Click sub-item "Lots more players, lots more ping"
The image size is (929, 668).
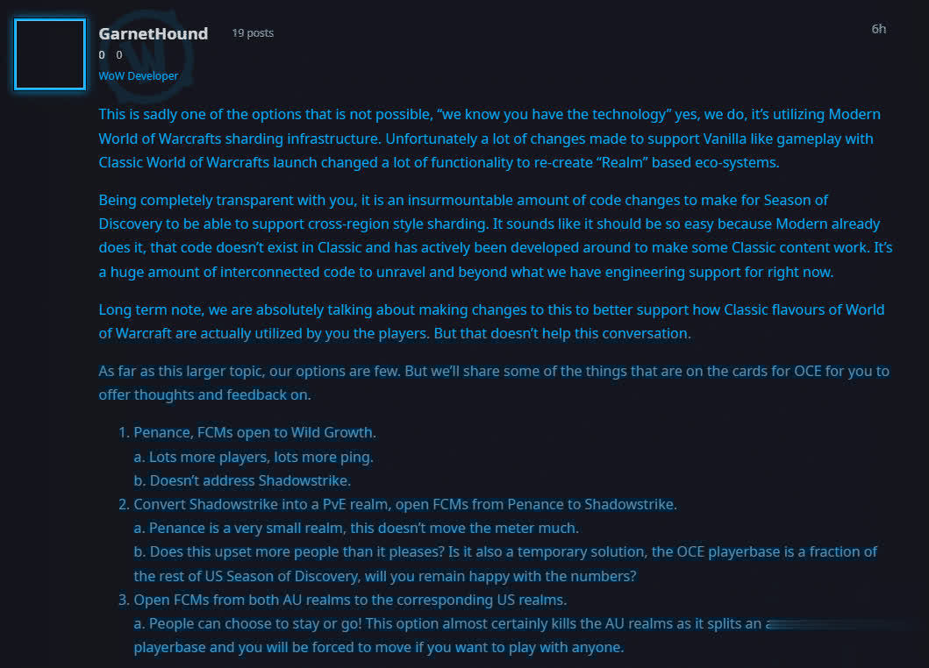point(254,458)
